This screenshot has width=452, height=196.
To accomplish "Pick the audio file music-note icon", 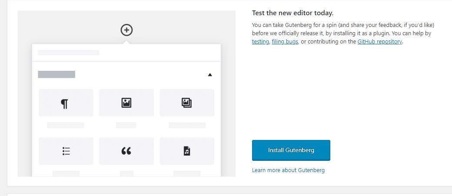I will (187, 151).
